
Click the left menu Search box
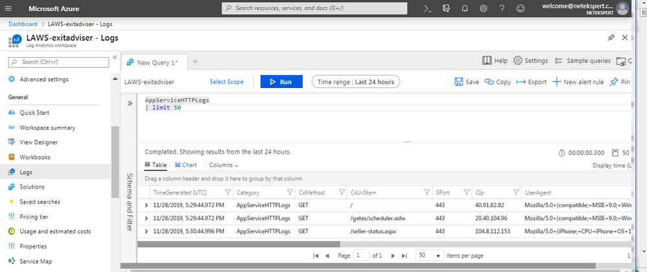pyautogui.click(x=58, y=62)
